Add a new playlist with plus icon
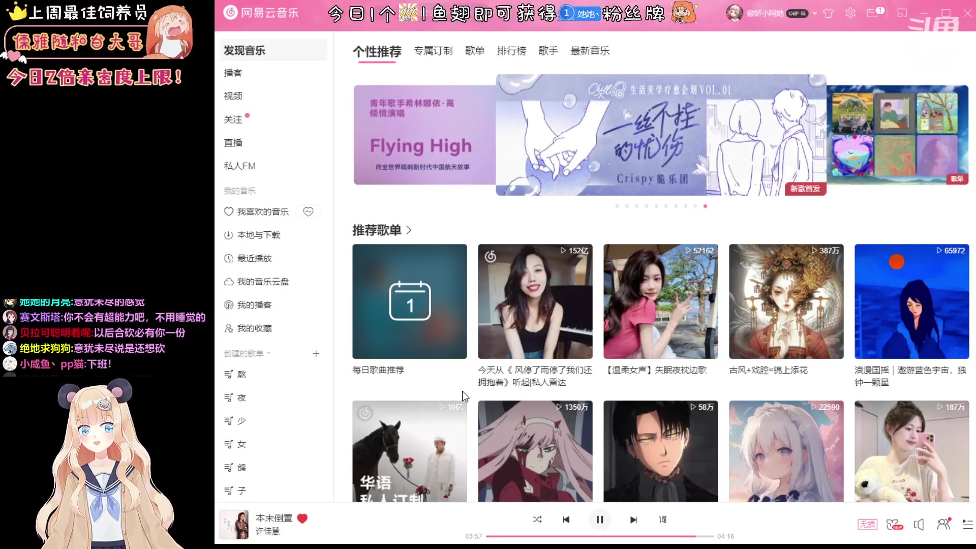Image resolution: width=976 pixels, height=549 pixels. pyautogui.click(x=316, y=353)
